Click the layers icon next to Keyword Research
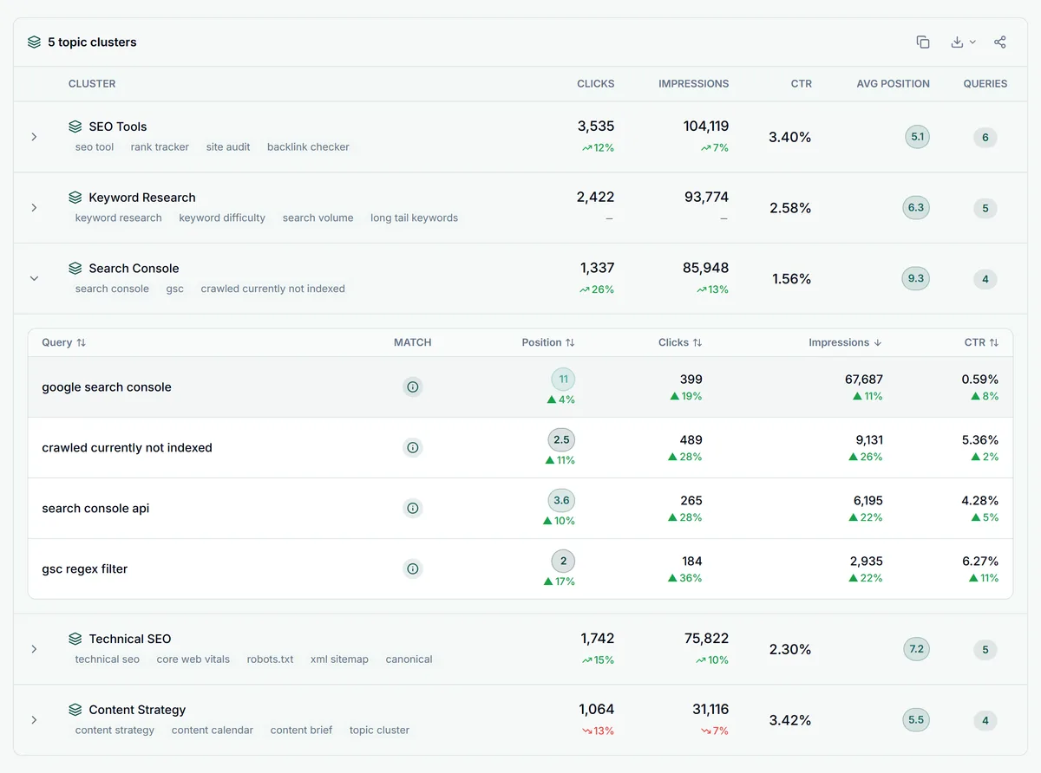The width and height of the screenshot is (1041, 773). pyautogui.click(x=75, y=198)
